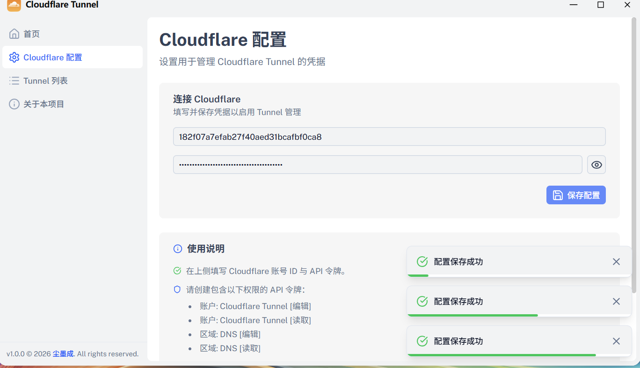Click the home icon beside 首页
The height and width of the screenshot is (368, 640).
15,34
